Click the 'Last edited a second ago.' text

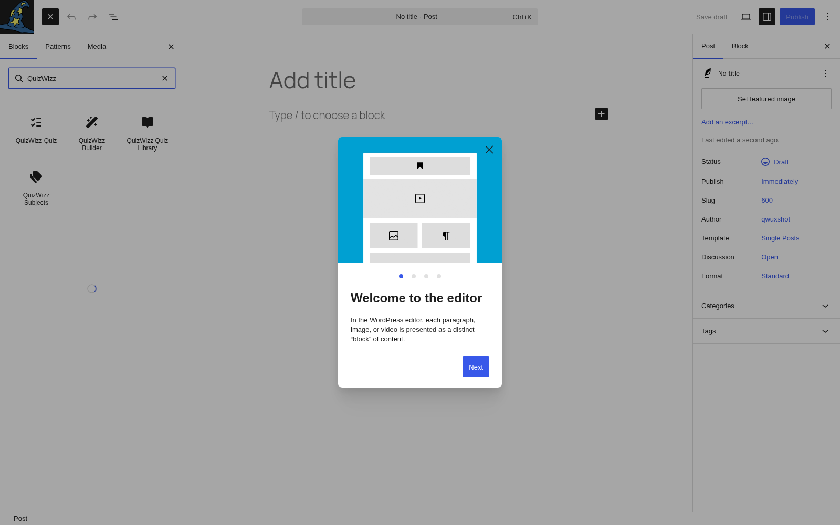coord(740,140)
